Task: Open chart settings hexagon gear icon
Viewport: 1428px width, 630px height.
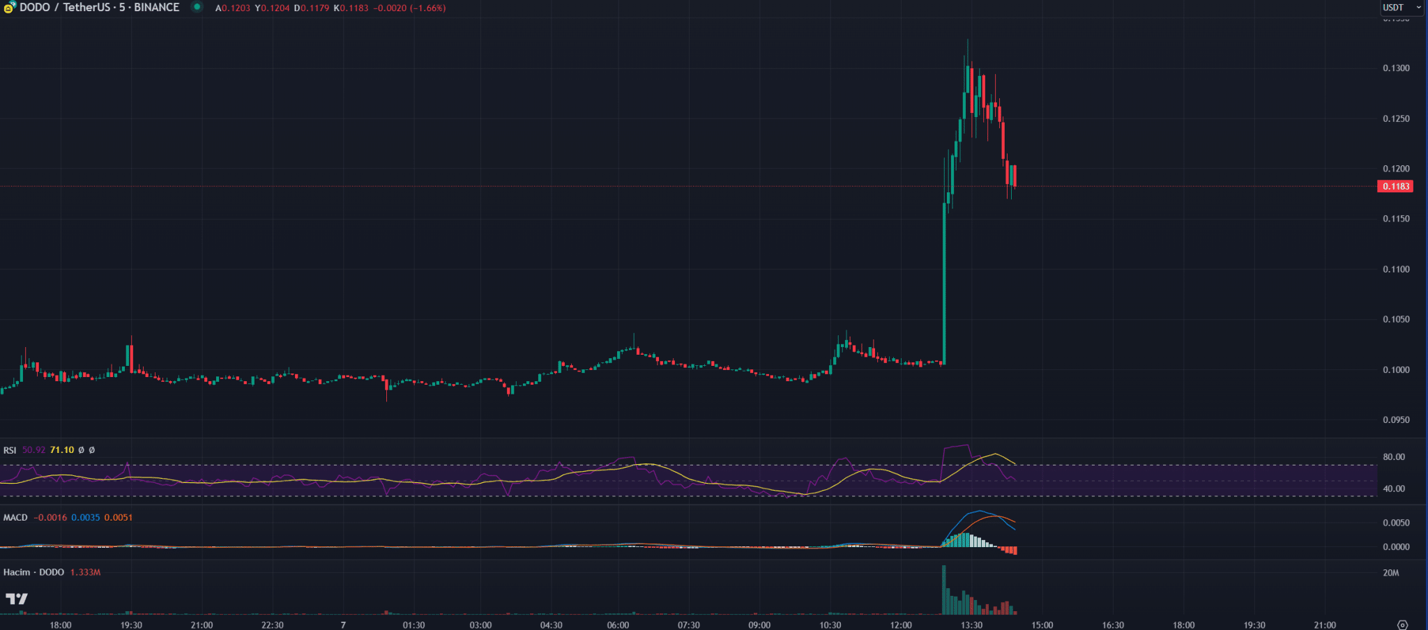Action: point(1402,624)
